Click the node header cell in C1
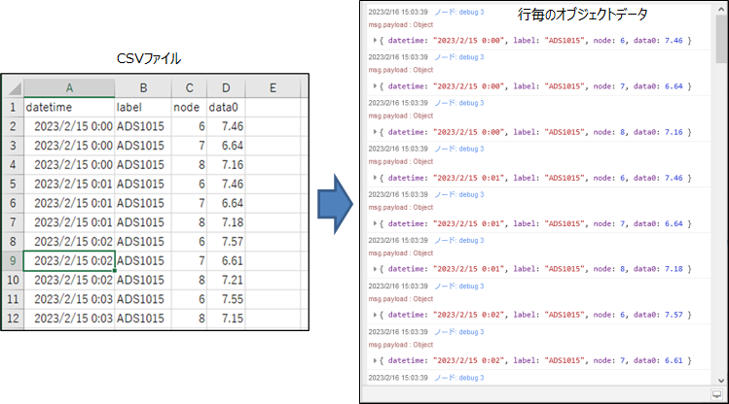This screenshot has height=404, width=729. (x=190, y=107)
